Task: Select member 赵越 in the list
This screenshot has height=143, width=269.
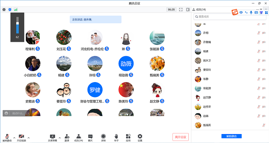Action: [x=230, y=116]
